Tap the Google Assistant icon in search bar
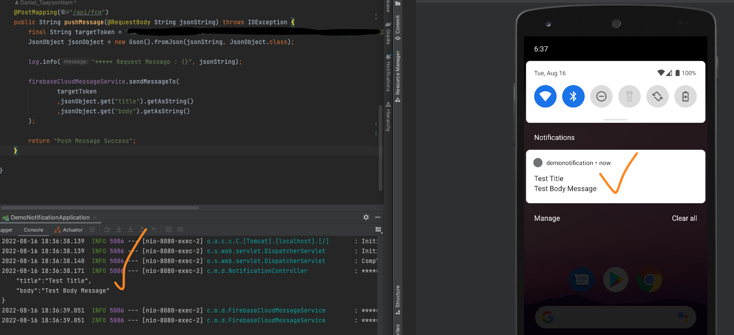734x335 pixels. [x=683, y=317]
